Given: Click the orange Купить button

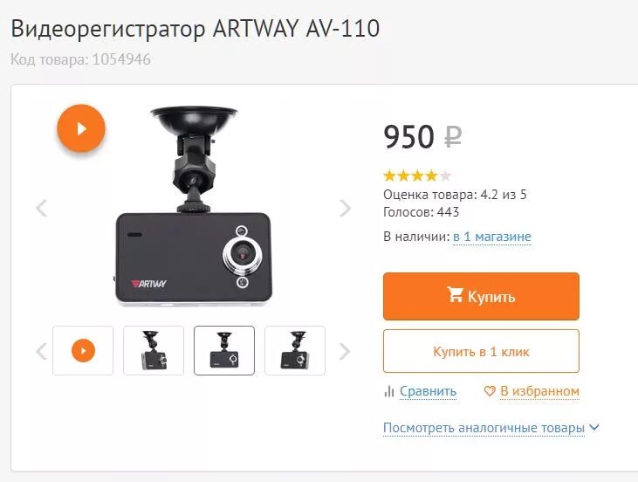Looking at the screenshot, I should click(481, 296).
